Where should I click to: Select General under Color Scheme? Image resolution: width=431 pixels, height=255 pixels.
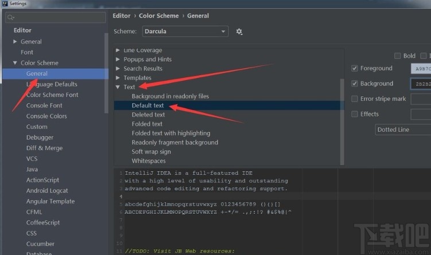coord(37,73)
